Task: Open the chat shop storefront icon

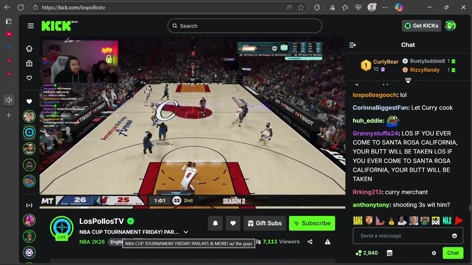Action: (x=389, y=253)
